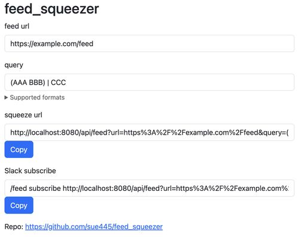
Task: Open the github.com/sue445/feed_squeezer repo link
Action: (x=94, y=227)
